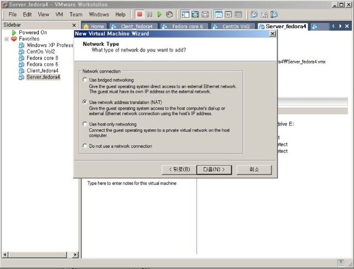Open the File menu
This screenshot has height=269, width=354.
click(x=13, y=15)
